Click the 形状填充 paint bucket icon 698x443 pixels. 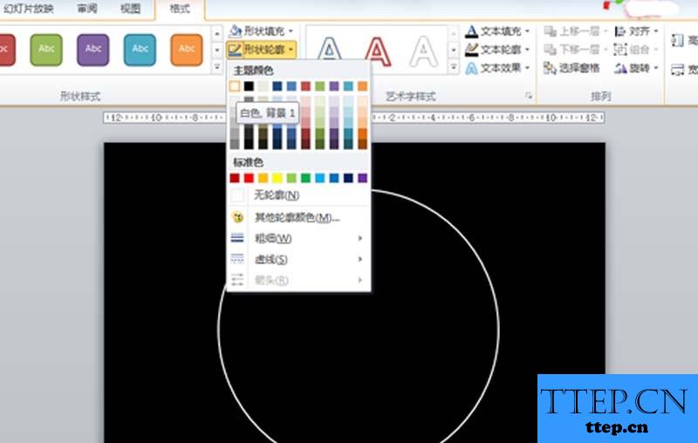pos(235,31)
